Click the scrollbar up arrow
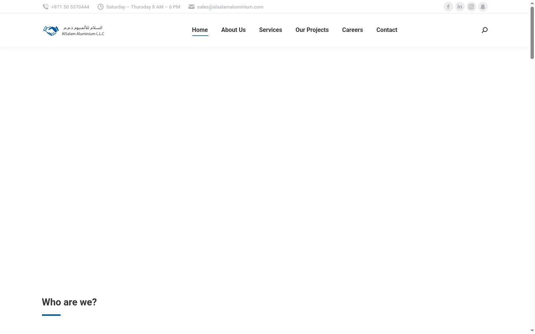The height and width of the screenshot is (334, 535). (532, 3)
